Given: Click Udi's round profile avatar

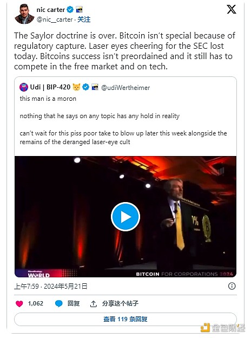Looking at the screenshot, I should 24,87.
